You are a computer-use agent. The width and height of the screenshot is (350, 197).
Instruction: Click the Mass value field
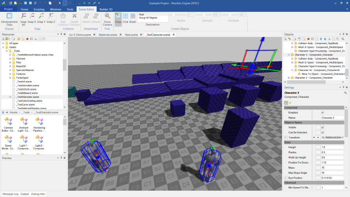click(332, 168)
